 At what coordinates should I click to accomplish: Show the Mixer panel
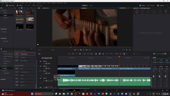142,5
